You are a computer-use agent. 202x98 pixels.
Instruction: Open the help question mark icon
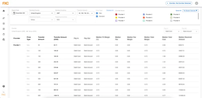coord(4,86)
